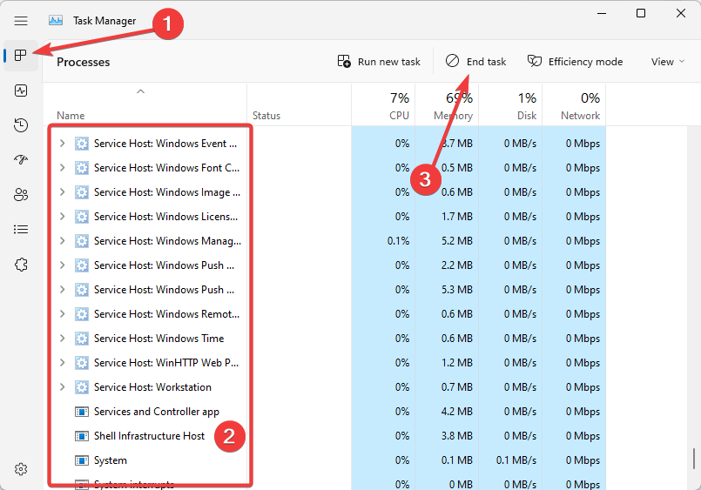
Task: Open the App history page icon
Action: (x=21, y=125)
